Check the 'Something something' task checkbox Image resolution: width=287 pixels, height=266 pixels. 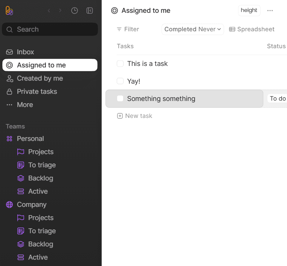(120, 98)
